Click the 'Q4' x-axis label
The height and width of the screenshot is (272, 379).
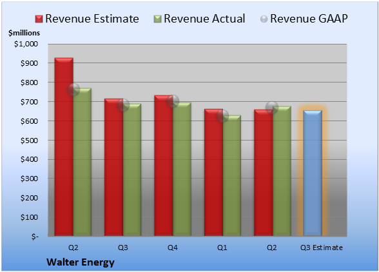[x=173, y=248]
